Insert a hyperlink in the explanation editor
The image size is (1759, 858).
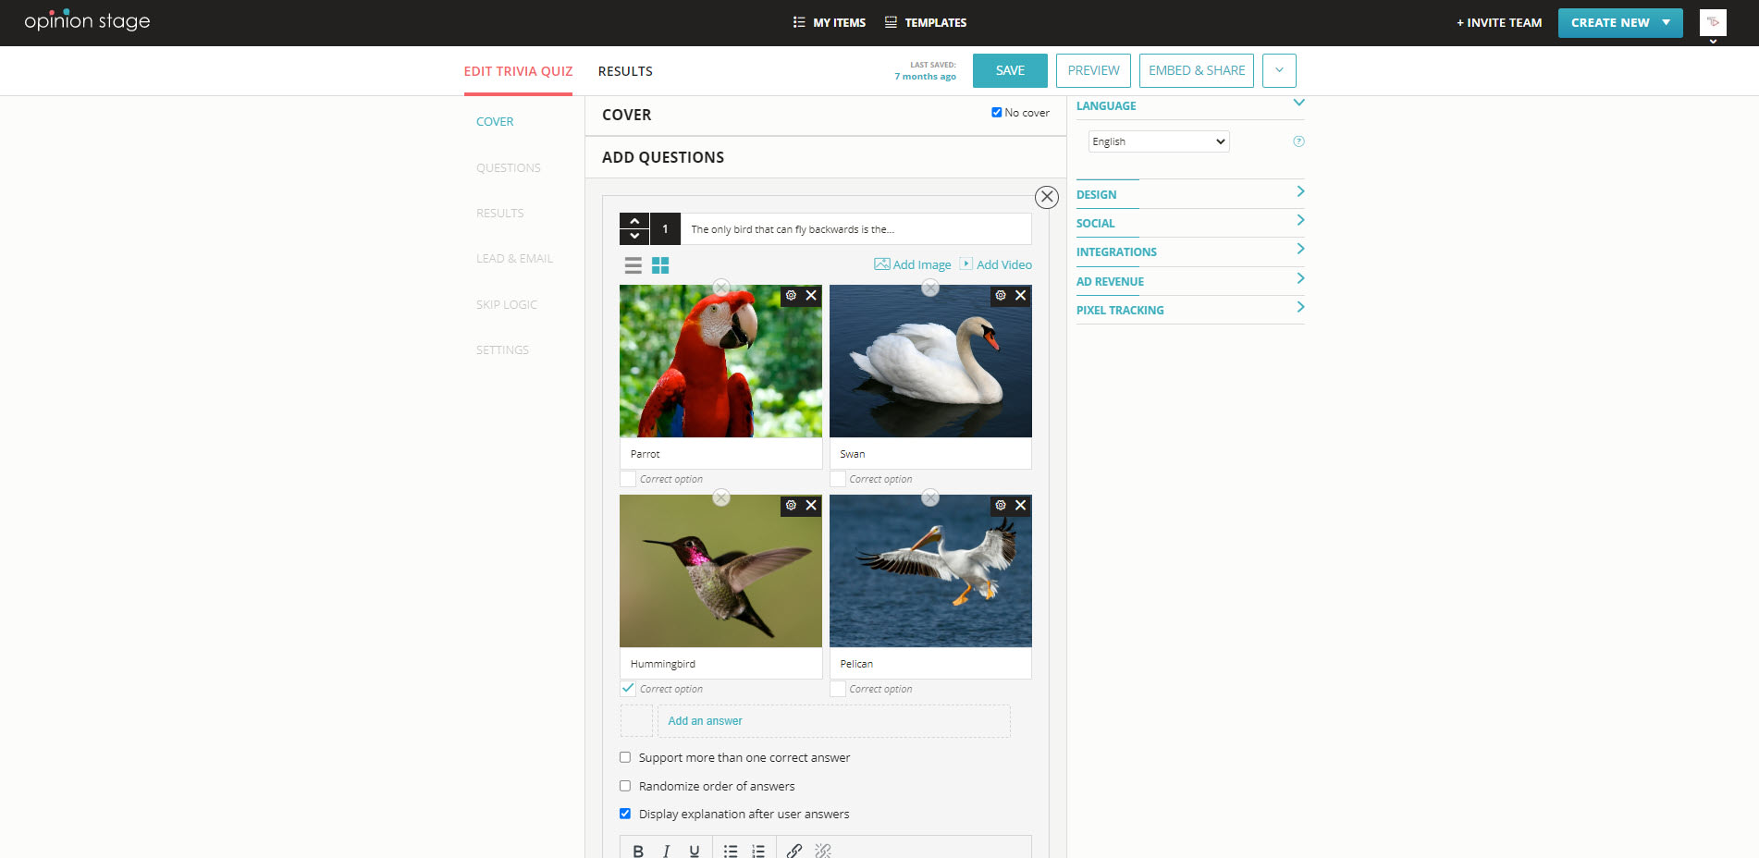793,851
